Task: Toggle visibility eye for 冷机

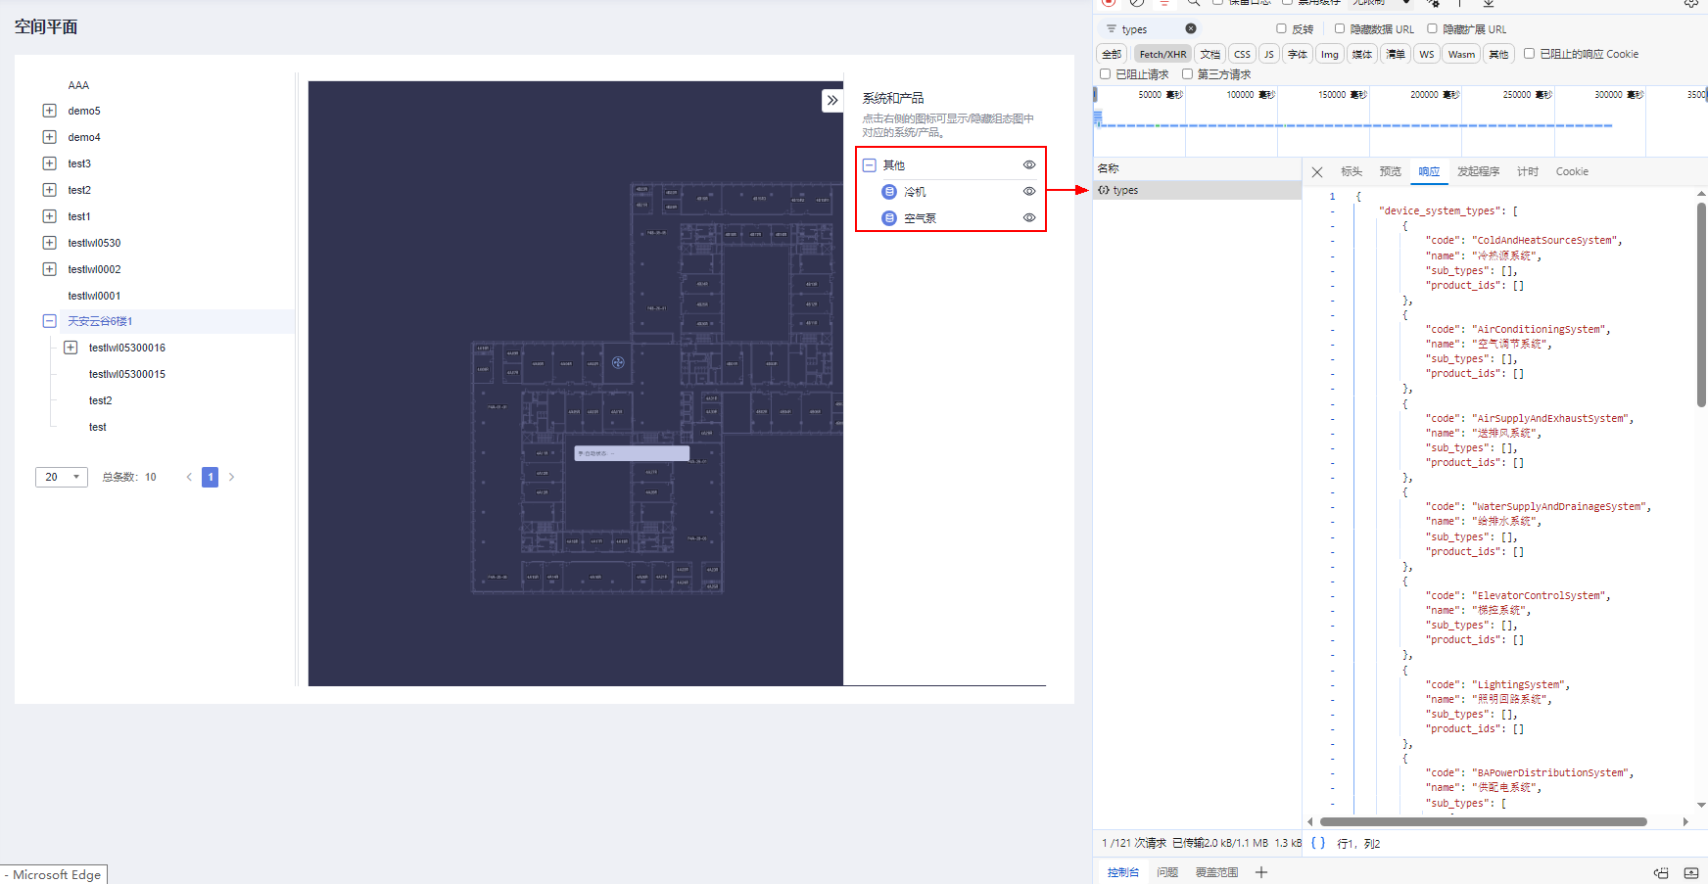Action: click(x=1029, y=191)
